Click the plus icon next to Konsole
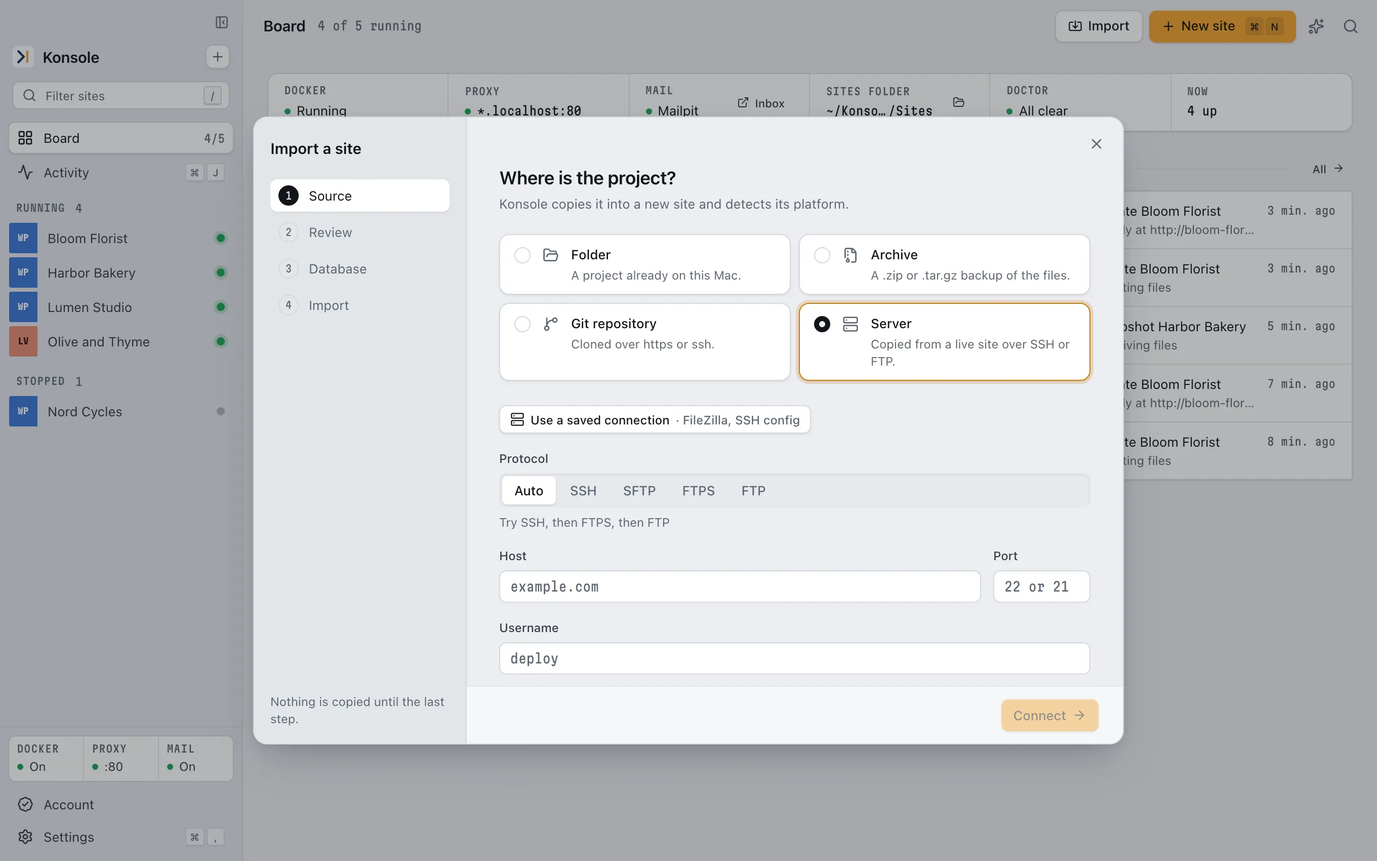 pos(217,57)
